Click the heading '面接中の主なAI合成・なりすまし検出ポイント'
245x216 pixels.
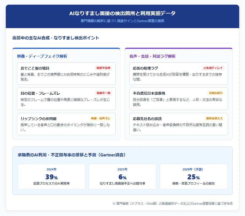coord(56,38)
